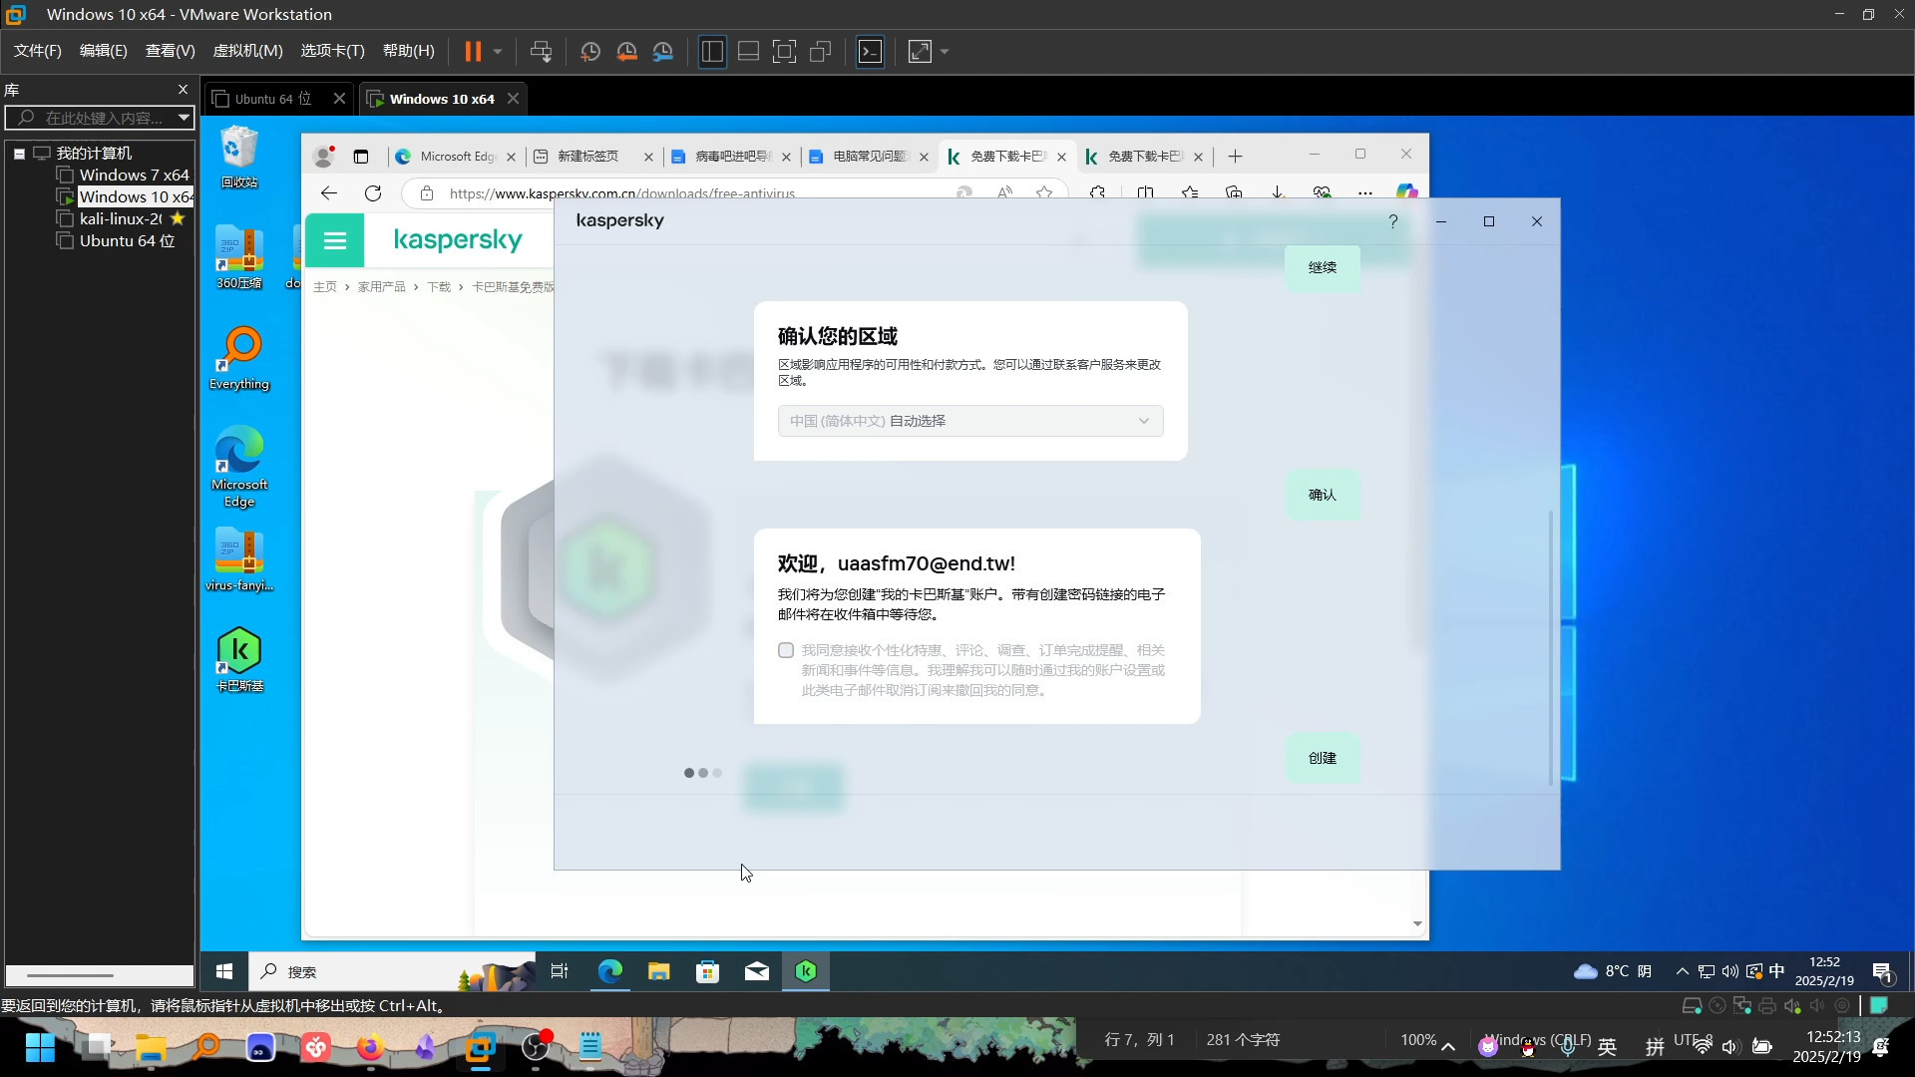Click Kaspersky icon in guest taskbar
1915x1077 pixels.
click(806, 971)
